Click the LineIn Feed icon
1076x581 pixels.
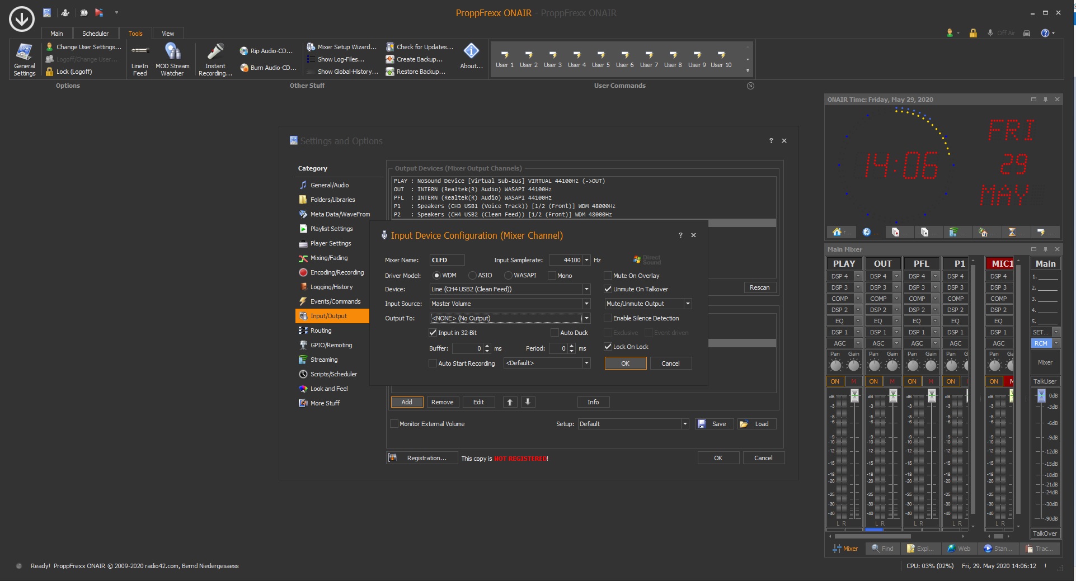point(139,59)
